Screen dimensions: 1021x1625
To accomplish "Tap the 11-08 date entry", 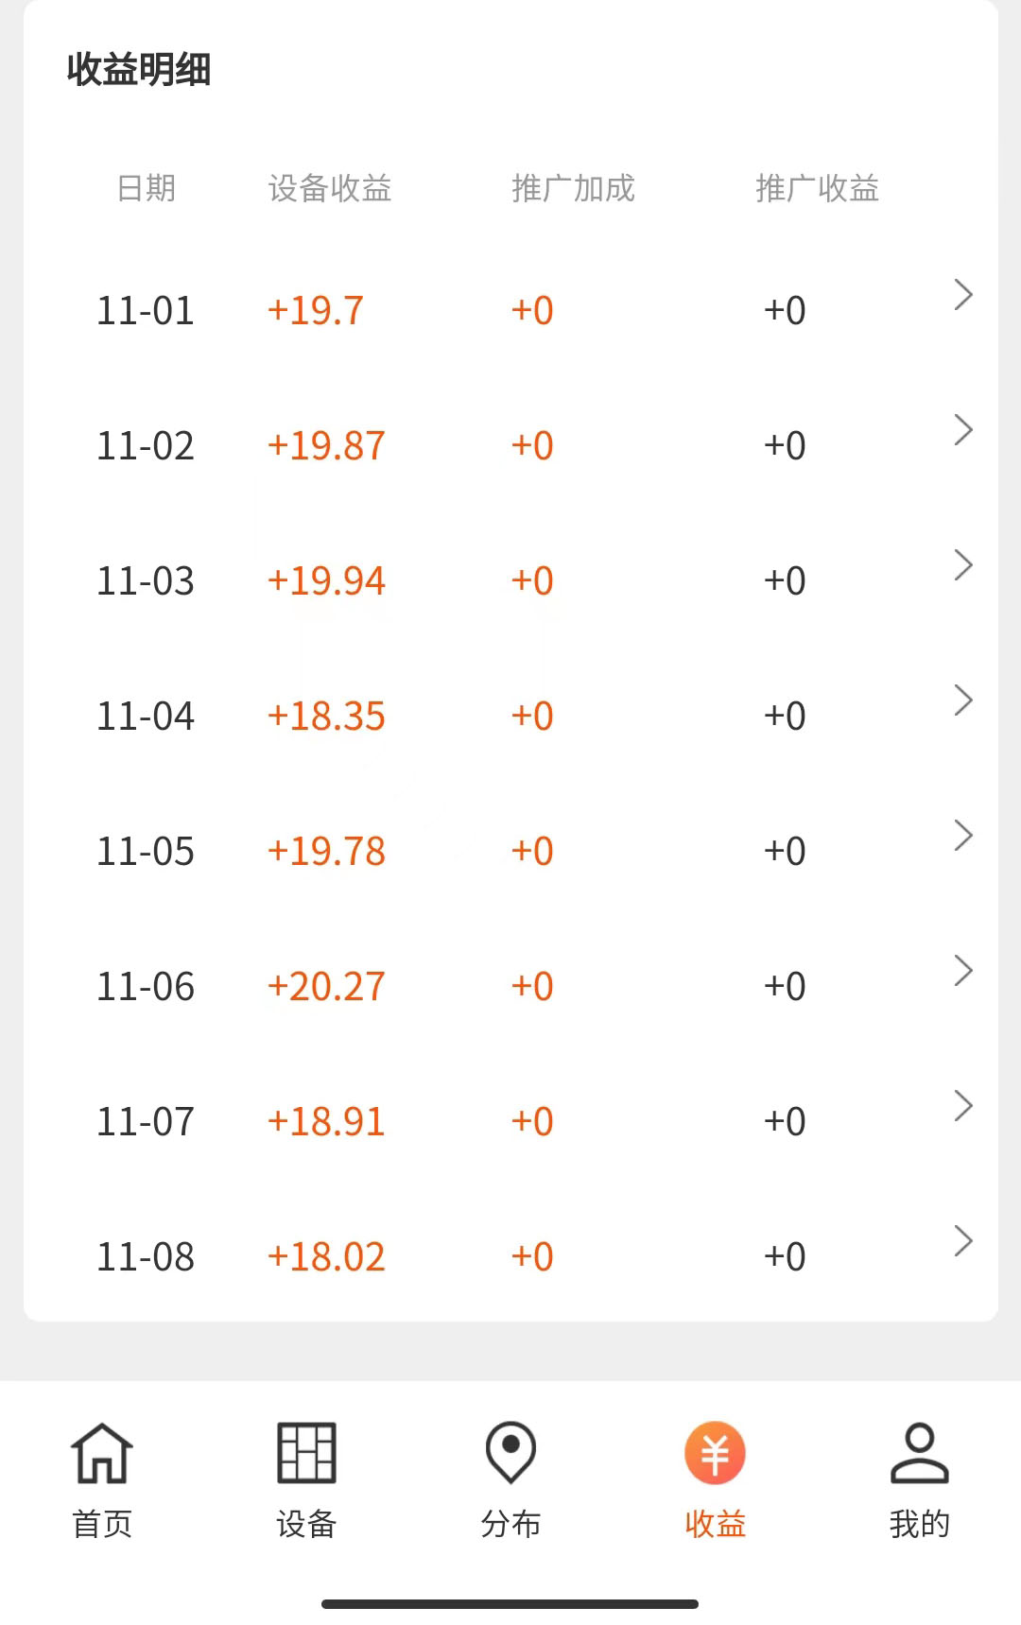I will pos(146,1257).
